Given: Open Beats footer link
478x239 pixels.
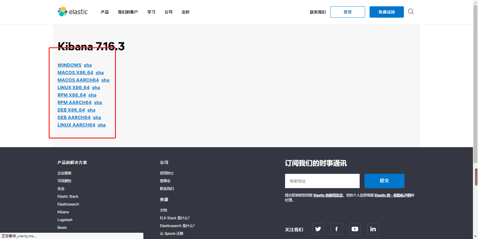Looking at the screenshot, I should click(62, 228).
